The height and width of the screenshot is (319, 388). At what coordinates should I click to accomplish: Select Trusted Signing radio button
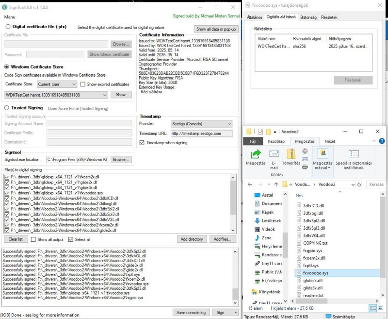[x=7, y=108]
